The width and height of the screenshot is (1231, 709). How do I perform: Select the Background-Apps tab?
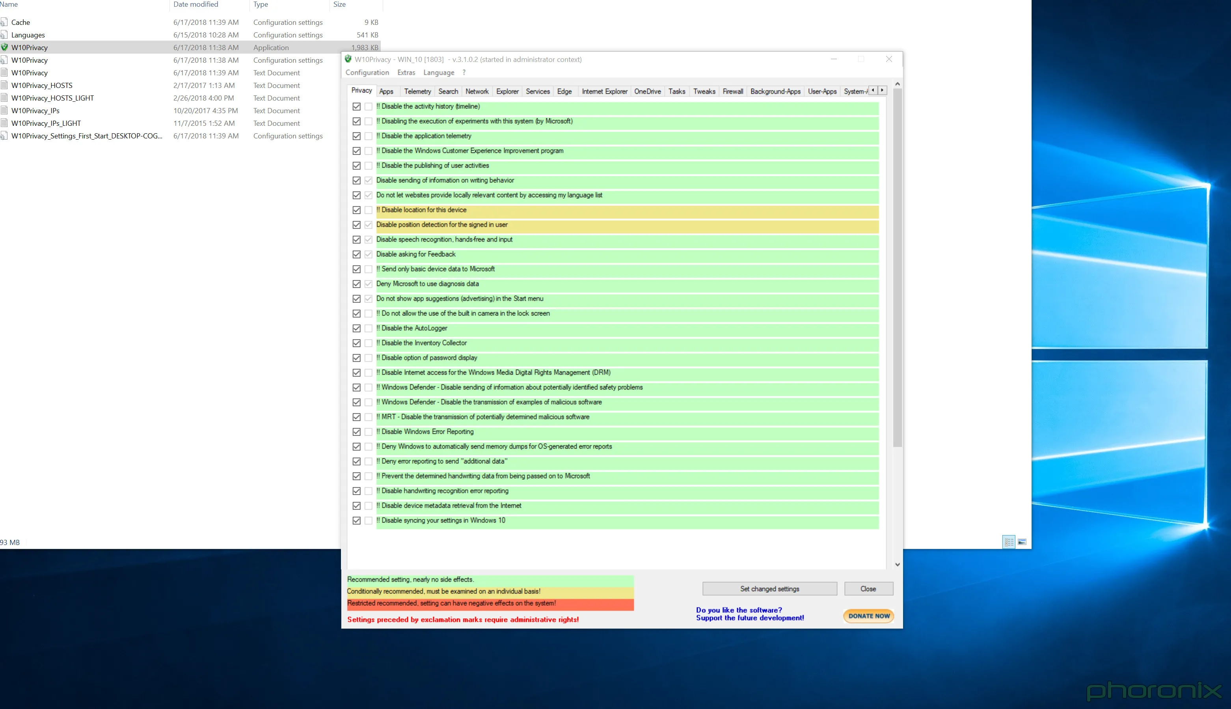click(775, 91)
